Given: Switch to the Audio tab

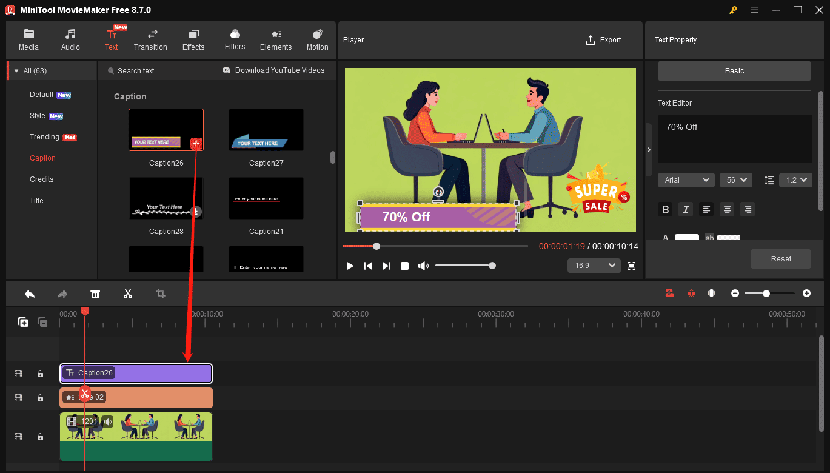Looking at the screenshot, I should (70, 40).
